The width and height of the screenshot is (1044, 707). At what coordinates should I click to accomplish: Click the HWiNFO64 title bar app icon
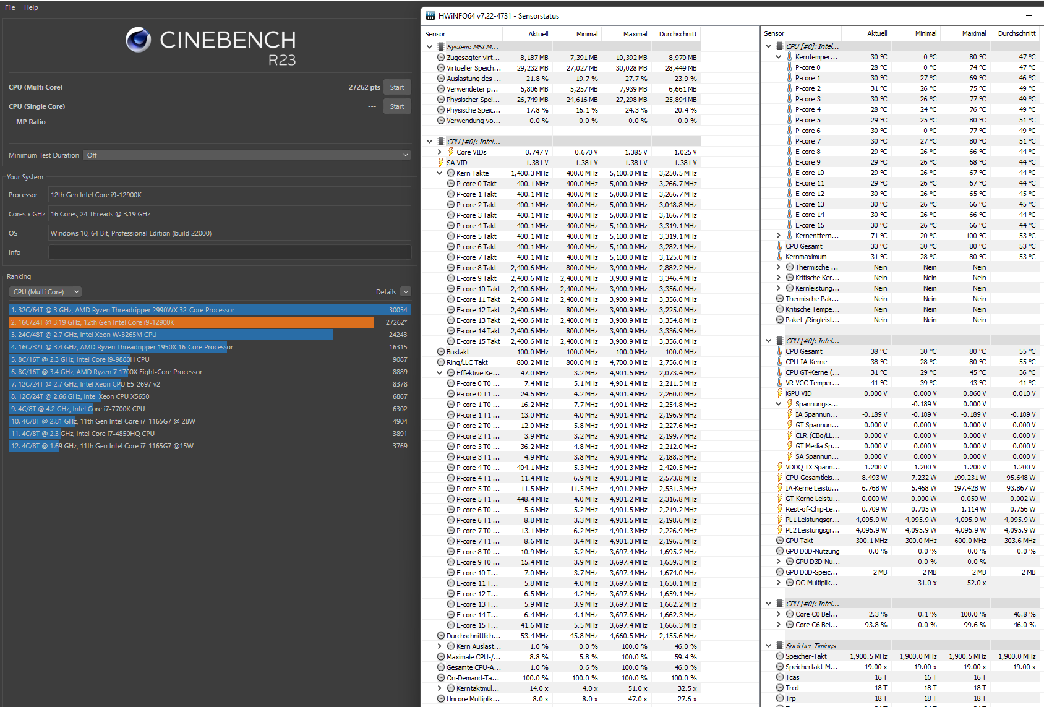click(430, 15)
